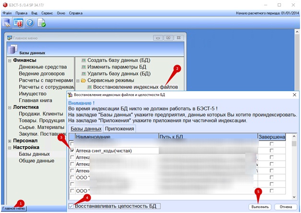The height and width of the screenshot is (213, 301).
Task: Uncheck the Аптека синт_коды(чистая) row checkbox
Action: point(72,151)
